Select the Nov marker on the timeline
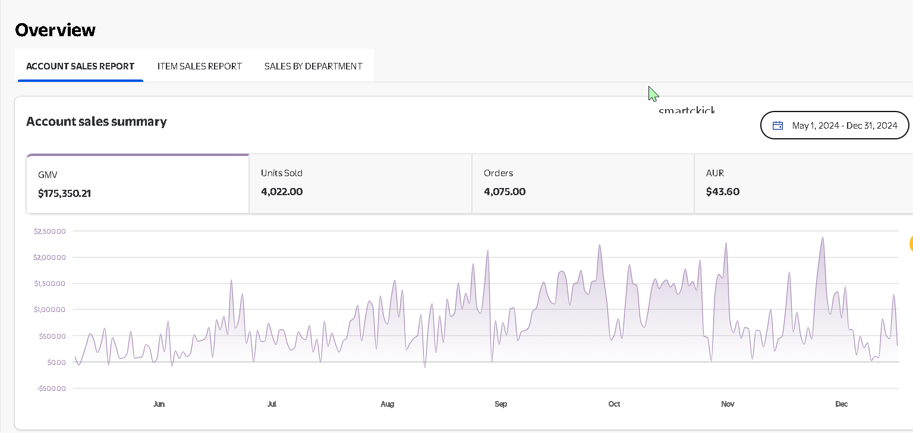The width and height of the screenshot is (913, 433). [x=728, y=404]
